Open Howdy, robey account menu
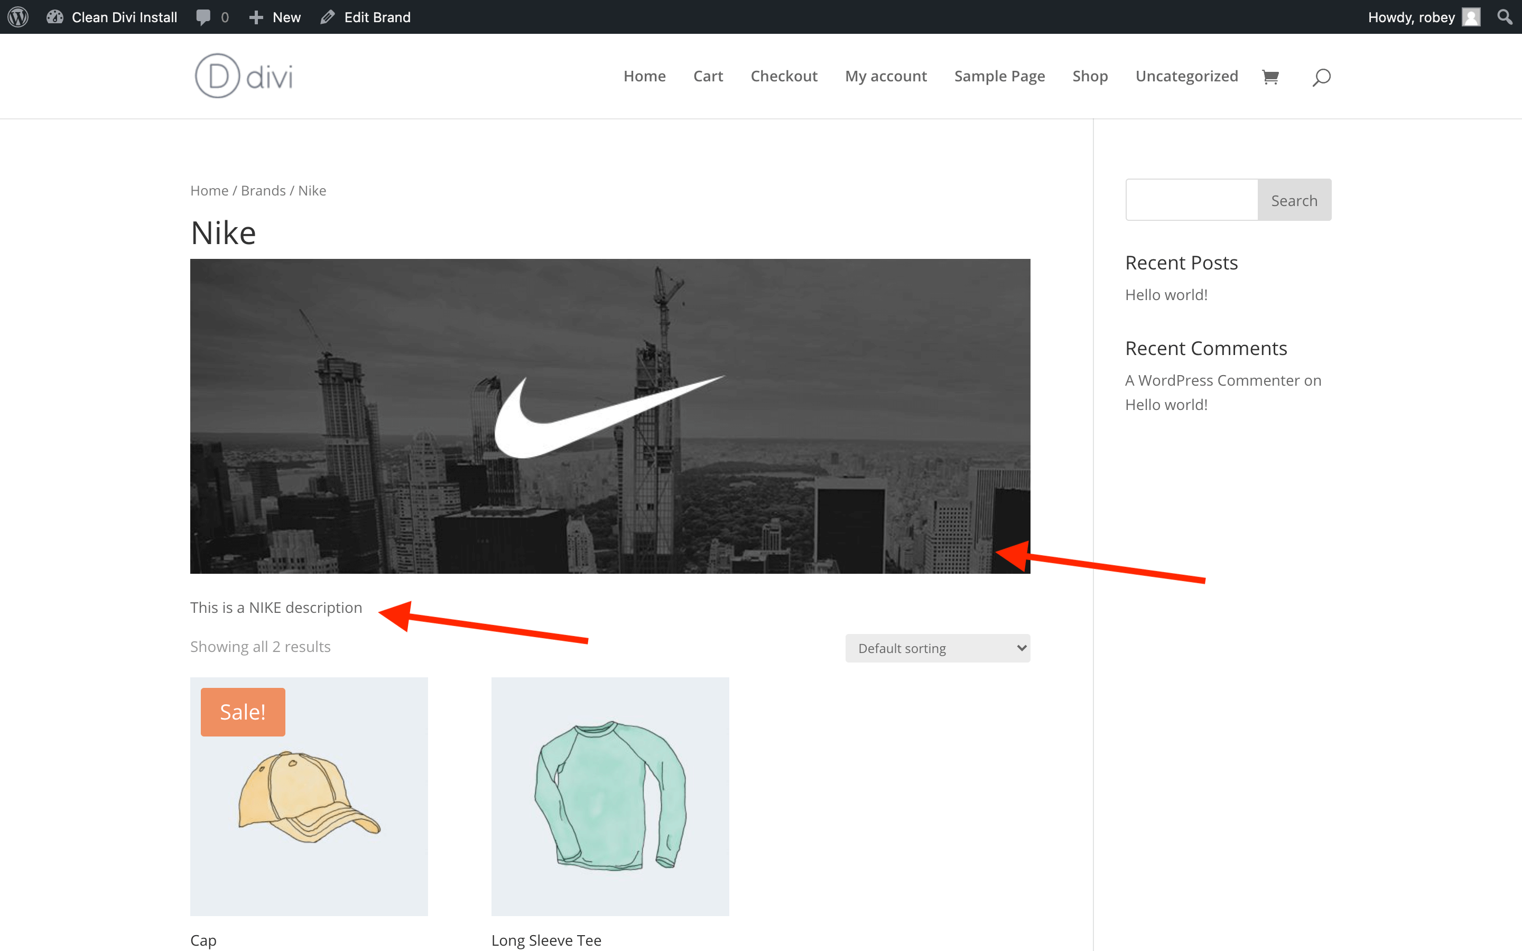 pyautogui.click(x=1424, y=17)
